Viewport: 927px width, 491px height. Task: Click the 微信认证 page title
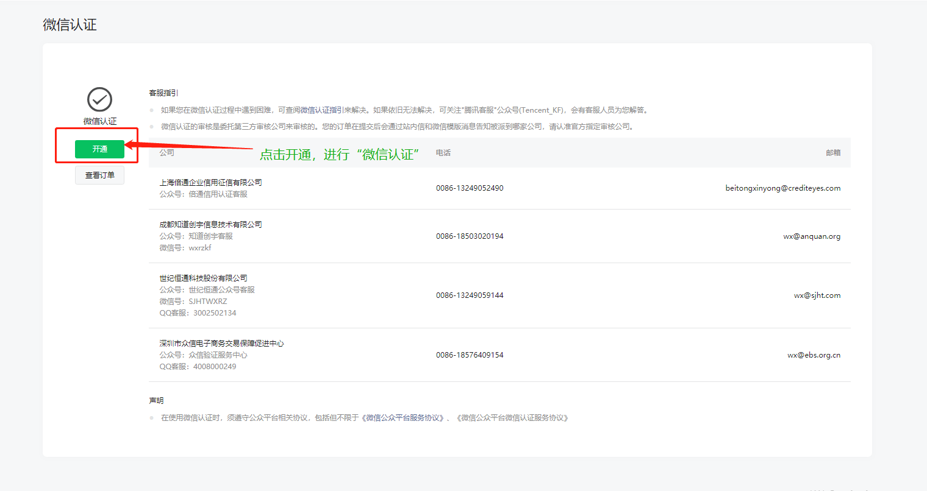pos(70,25)
